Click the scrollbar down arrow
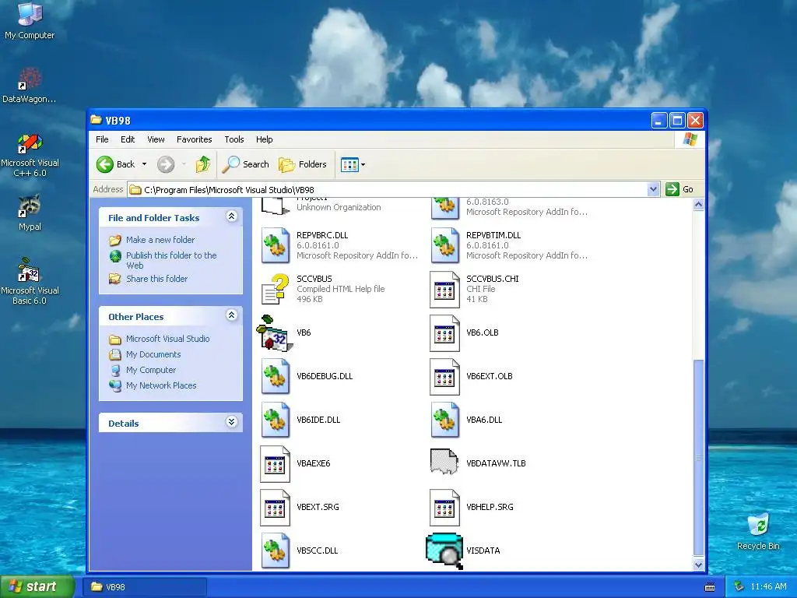 coord(698,565)
